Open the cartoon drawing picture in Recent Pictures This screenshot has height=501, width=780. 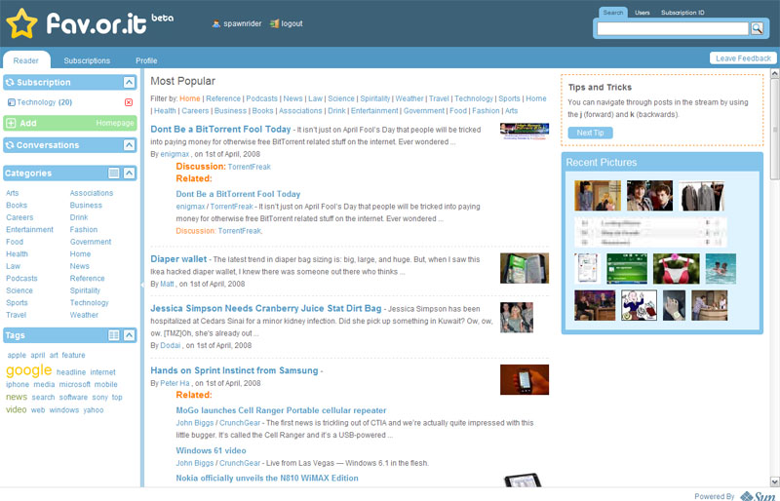click(x=639, y=305)
